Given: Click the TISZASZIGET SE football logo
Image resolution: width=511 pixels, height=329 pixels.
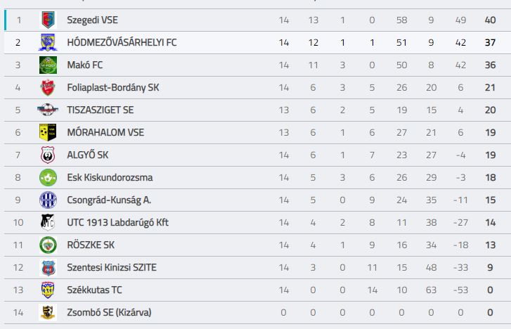Looking at the screenshot, I should click(x=48, y=110).
